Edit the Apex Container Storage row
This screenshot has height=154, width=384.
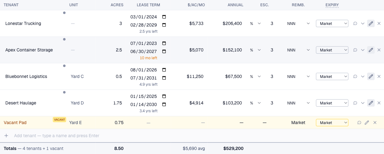point(371,50)
